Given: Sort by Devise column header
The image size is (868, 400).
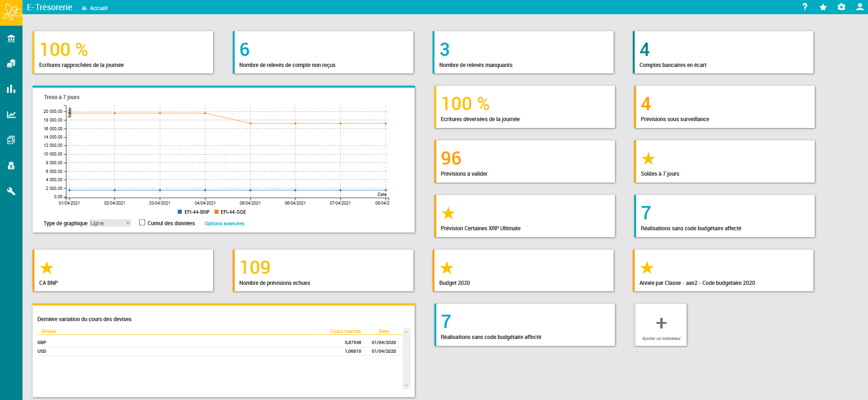Looking at the screenshot, I should pos(49,331).
